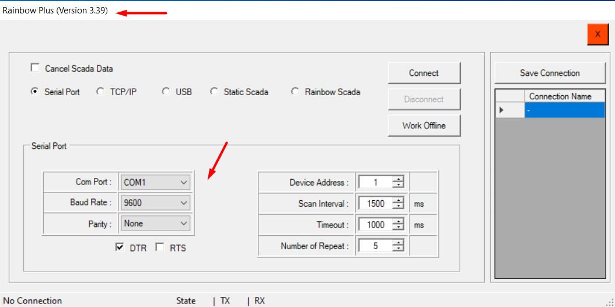Click the Scan Interval field showing 1500
615x307 pixels.
pyautogui.click(x=375, y=204)
